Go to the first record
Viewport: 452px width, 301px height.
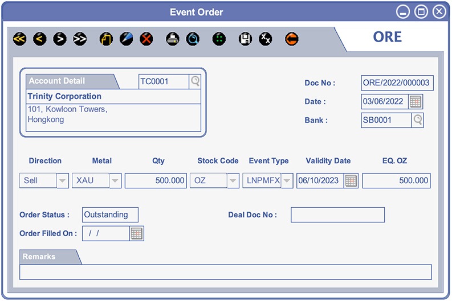pos(19,39)
